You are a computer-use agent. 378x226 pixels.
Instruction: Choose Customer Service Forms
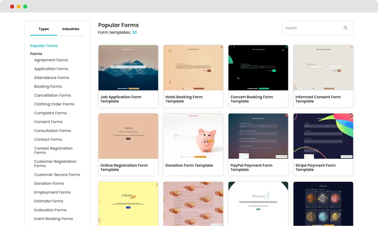57,175
